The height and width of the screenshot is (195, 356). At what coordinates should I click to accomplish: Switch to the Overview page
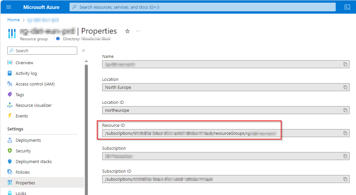(25, 63)
